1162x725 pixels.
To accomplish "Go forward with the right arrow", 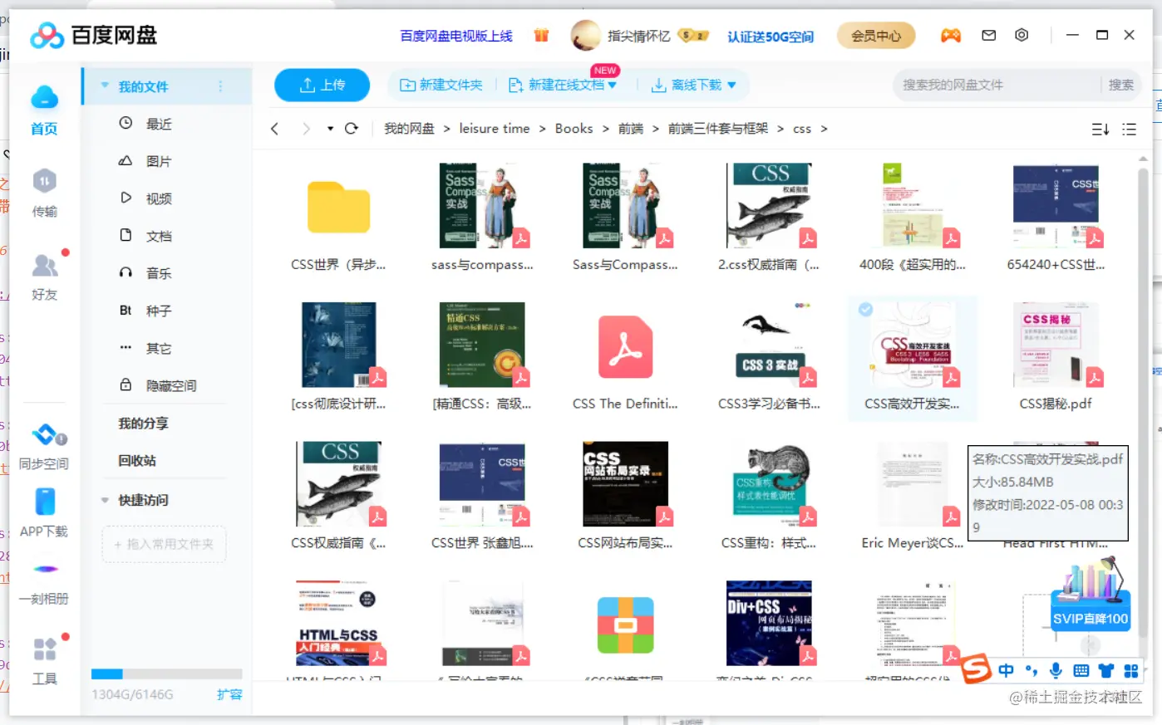I will pos(306,129).
